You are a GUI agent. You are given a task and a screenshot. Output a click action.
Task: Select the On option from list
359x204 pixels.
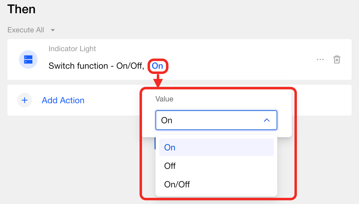pyautogui.click(x=170, y=147)
